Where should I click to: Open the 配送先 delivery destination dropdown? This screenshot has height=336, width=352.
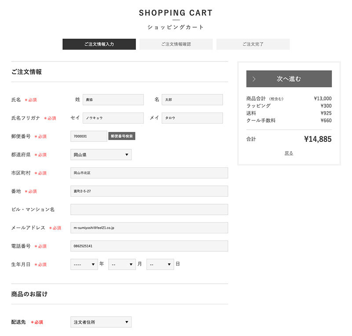tap(101, 322)
